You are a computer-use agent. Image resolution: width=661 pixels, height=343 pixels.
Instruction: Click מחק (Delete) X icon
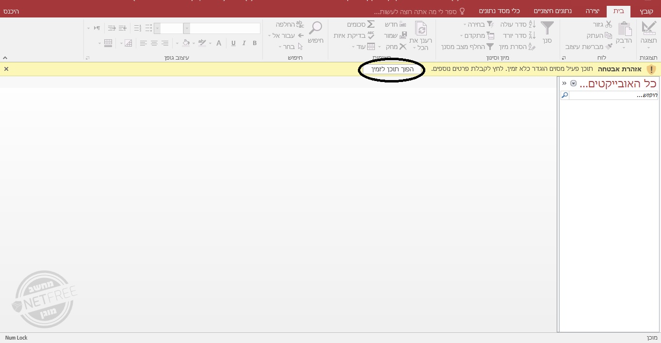click(403, 47)
